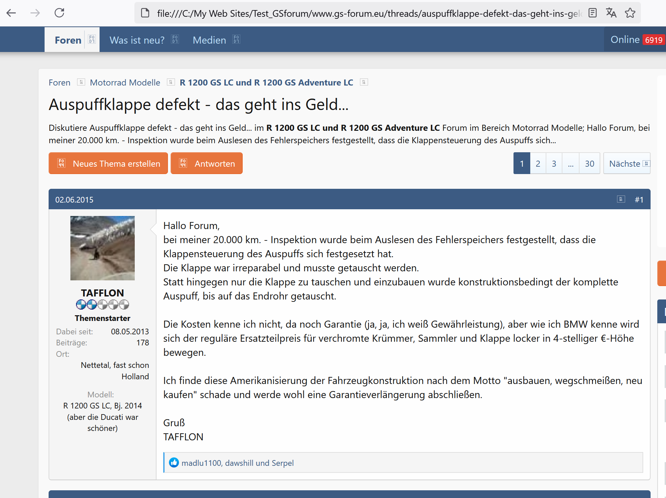Open TAFFLON avatar image
666x498 pixels.
(x=103, y=248)
